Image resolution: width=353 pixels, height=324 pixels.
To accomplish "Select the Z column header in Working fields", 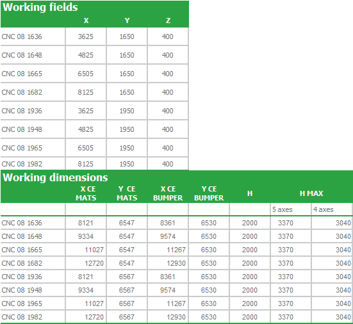I will pyautogui.click(x=168, y=20).
